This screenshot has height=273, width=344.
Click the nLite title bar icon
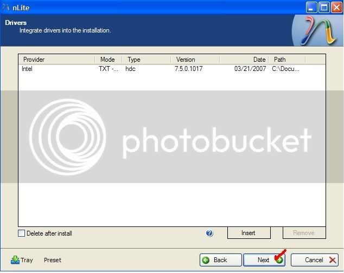[6, 7]
